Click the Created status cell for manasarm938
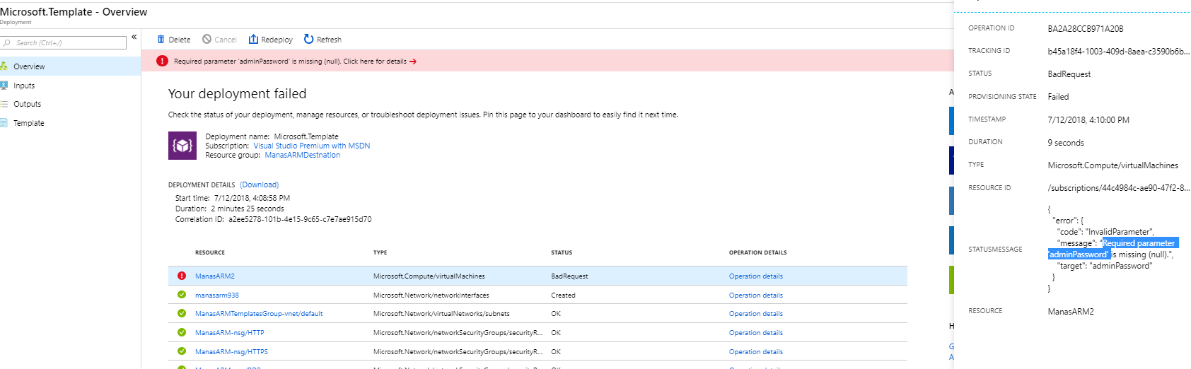The height and width of the screenshot is (369, 1191). pyautogui.click(x=563, y=295)
